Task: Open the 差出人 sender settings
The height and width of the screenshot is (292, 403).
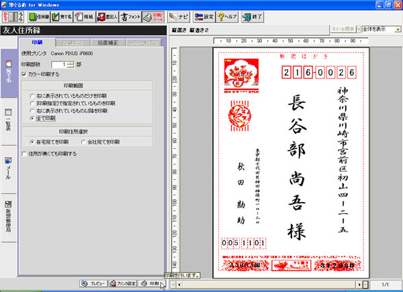Action: 128,13
